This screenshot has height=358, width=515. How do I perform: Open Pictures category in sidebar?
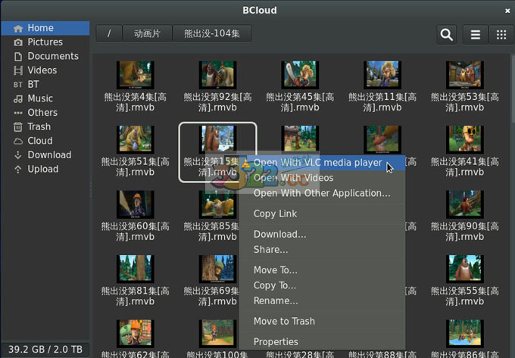[45, 42]
